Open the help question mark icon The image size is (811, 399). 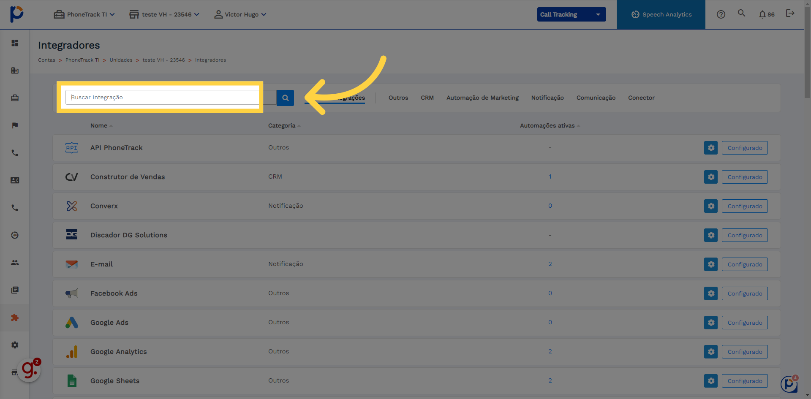click(721, 14)
